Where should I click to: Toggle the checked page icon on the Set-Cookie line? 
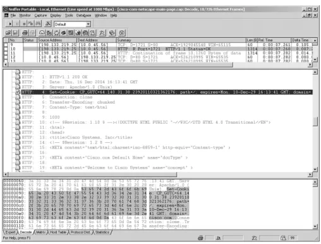coord(18,92)
